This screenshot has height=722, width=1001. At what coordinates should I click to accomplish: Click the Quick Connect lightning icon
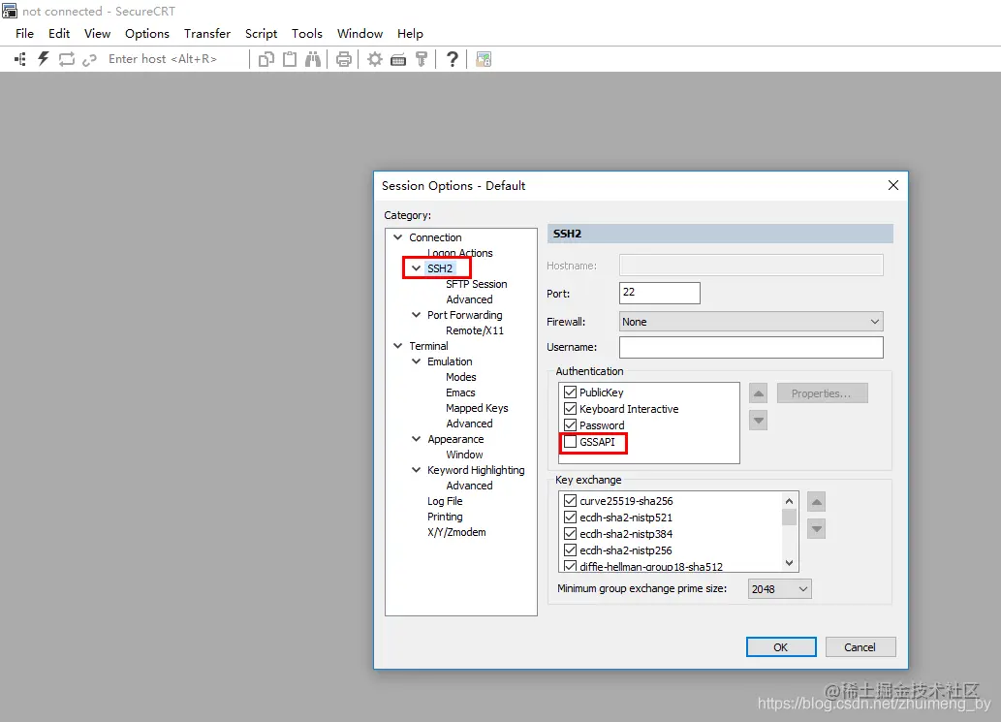coord(43,59)
